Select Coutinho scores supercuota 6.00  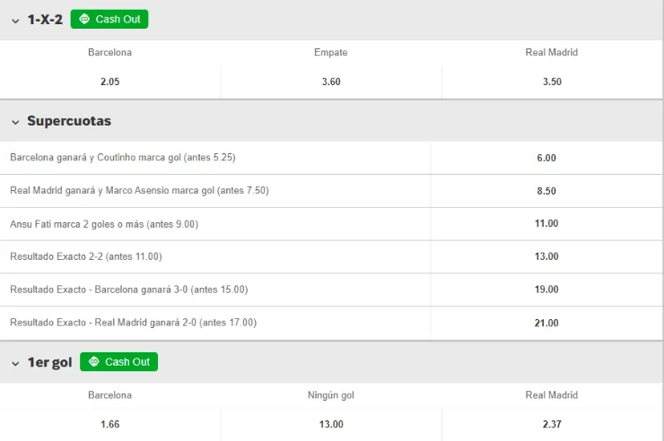546,158
